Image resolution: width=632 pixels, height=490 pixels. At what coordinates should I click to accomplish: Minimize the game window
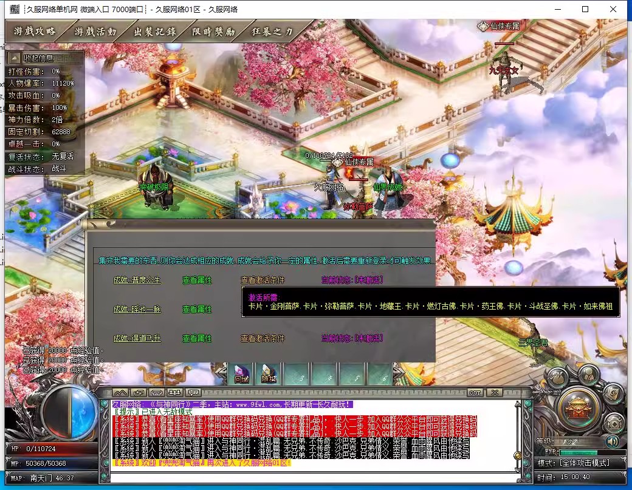pyautogui.click(x=558, y=9)
